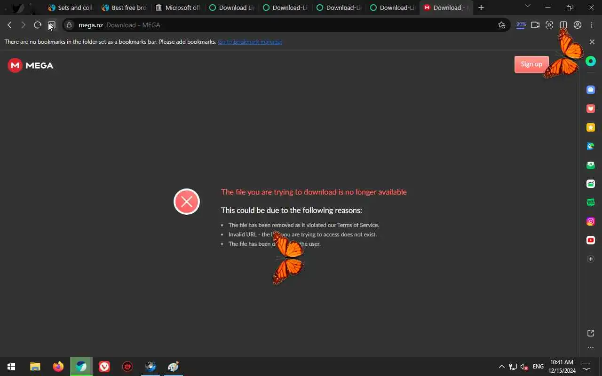
Task: Open the red round app in taskbar
Action: click(x=127, y=367)
